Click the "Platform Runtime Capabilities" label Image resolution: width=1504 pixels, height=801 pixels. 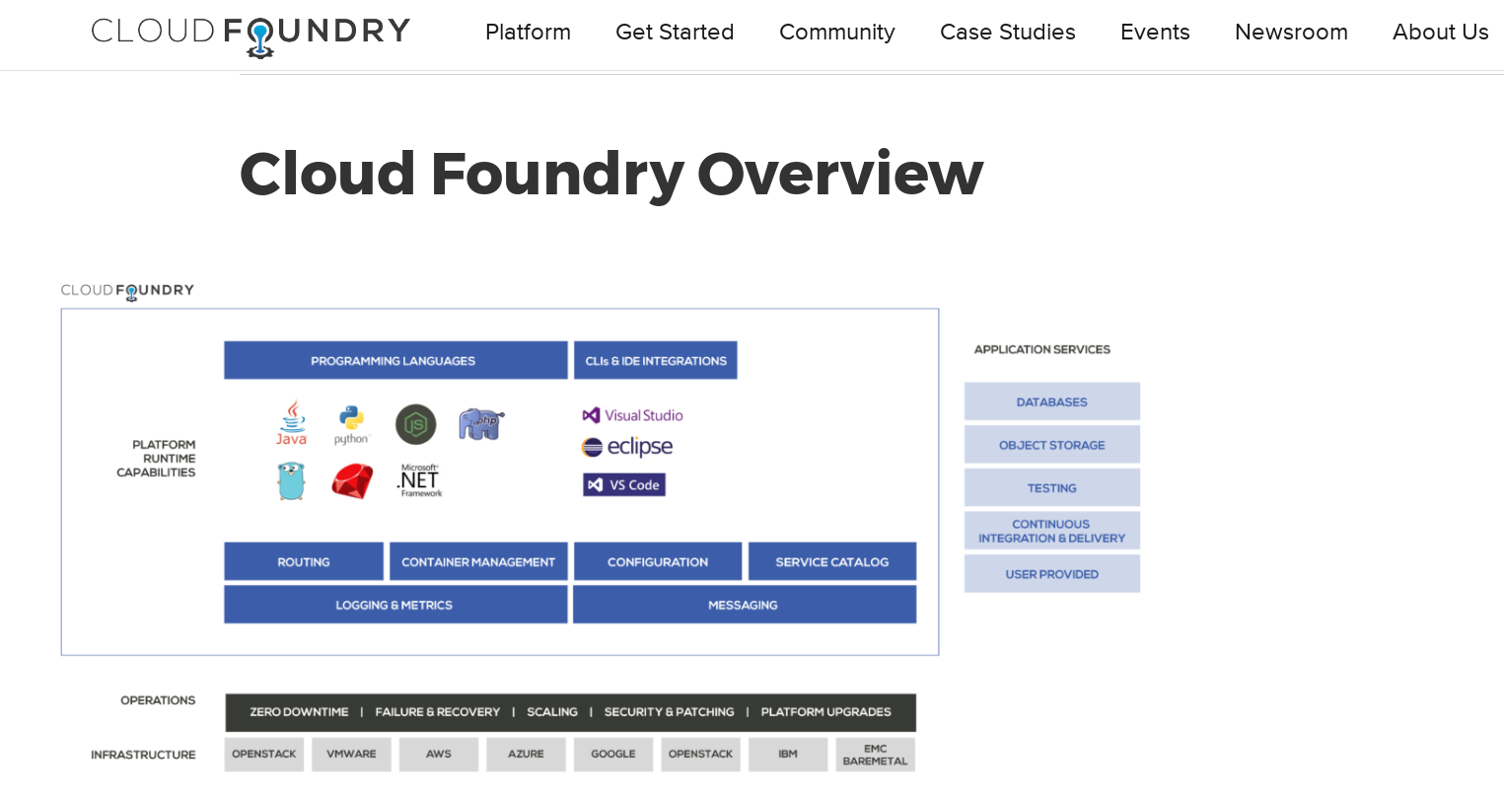(157, 459)
